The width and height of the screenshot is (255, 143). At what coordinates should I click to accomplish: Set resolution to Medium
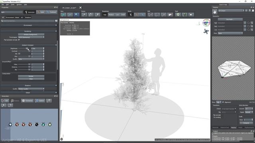[111, 15]
